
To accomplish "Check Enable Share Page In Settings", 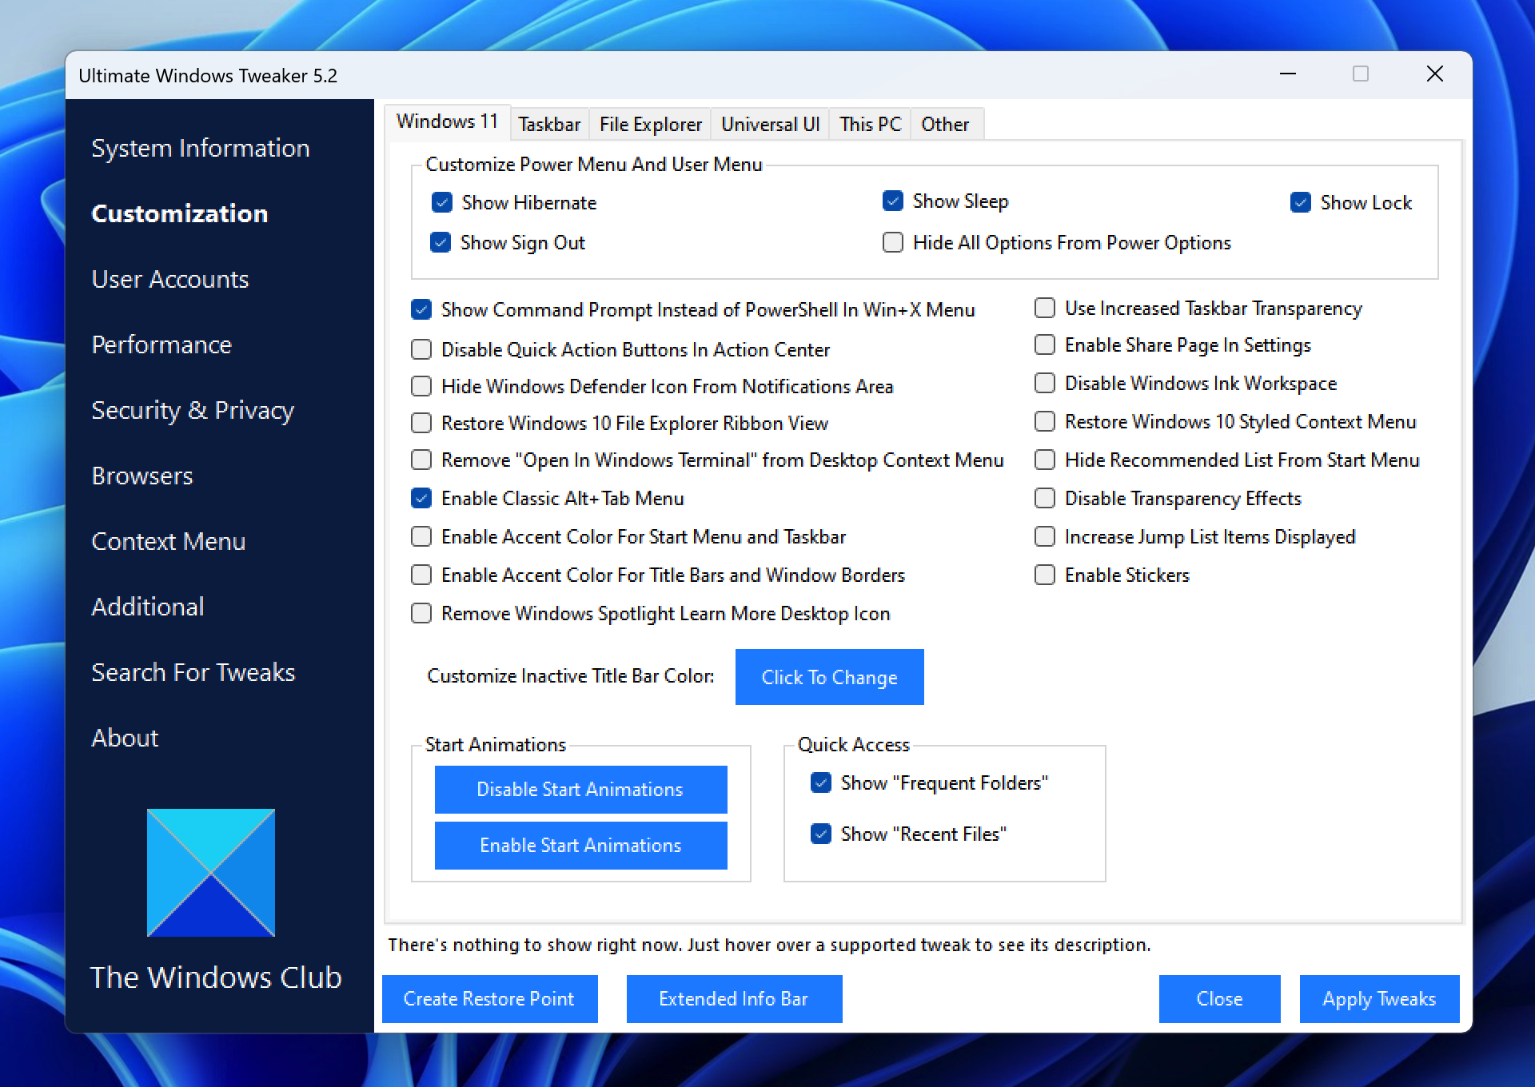I will (x=1045, y=344).
